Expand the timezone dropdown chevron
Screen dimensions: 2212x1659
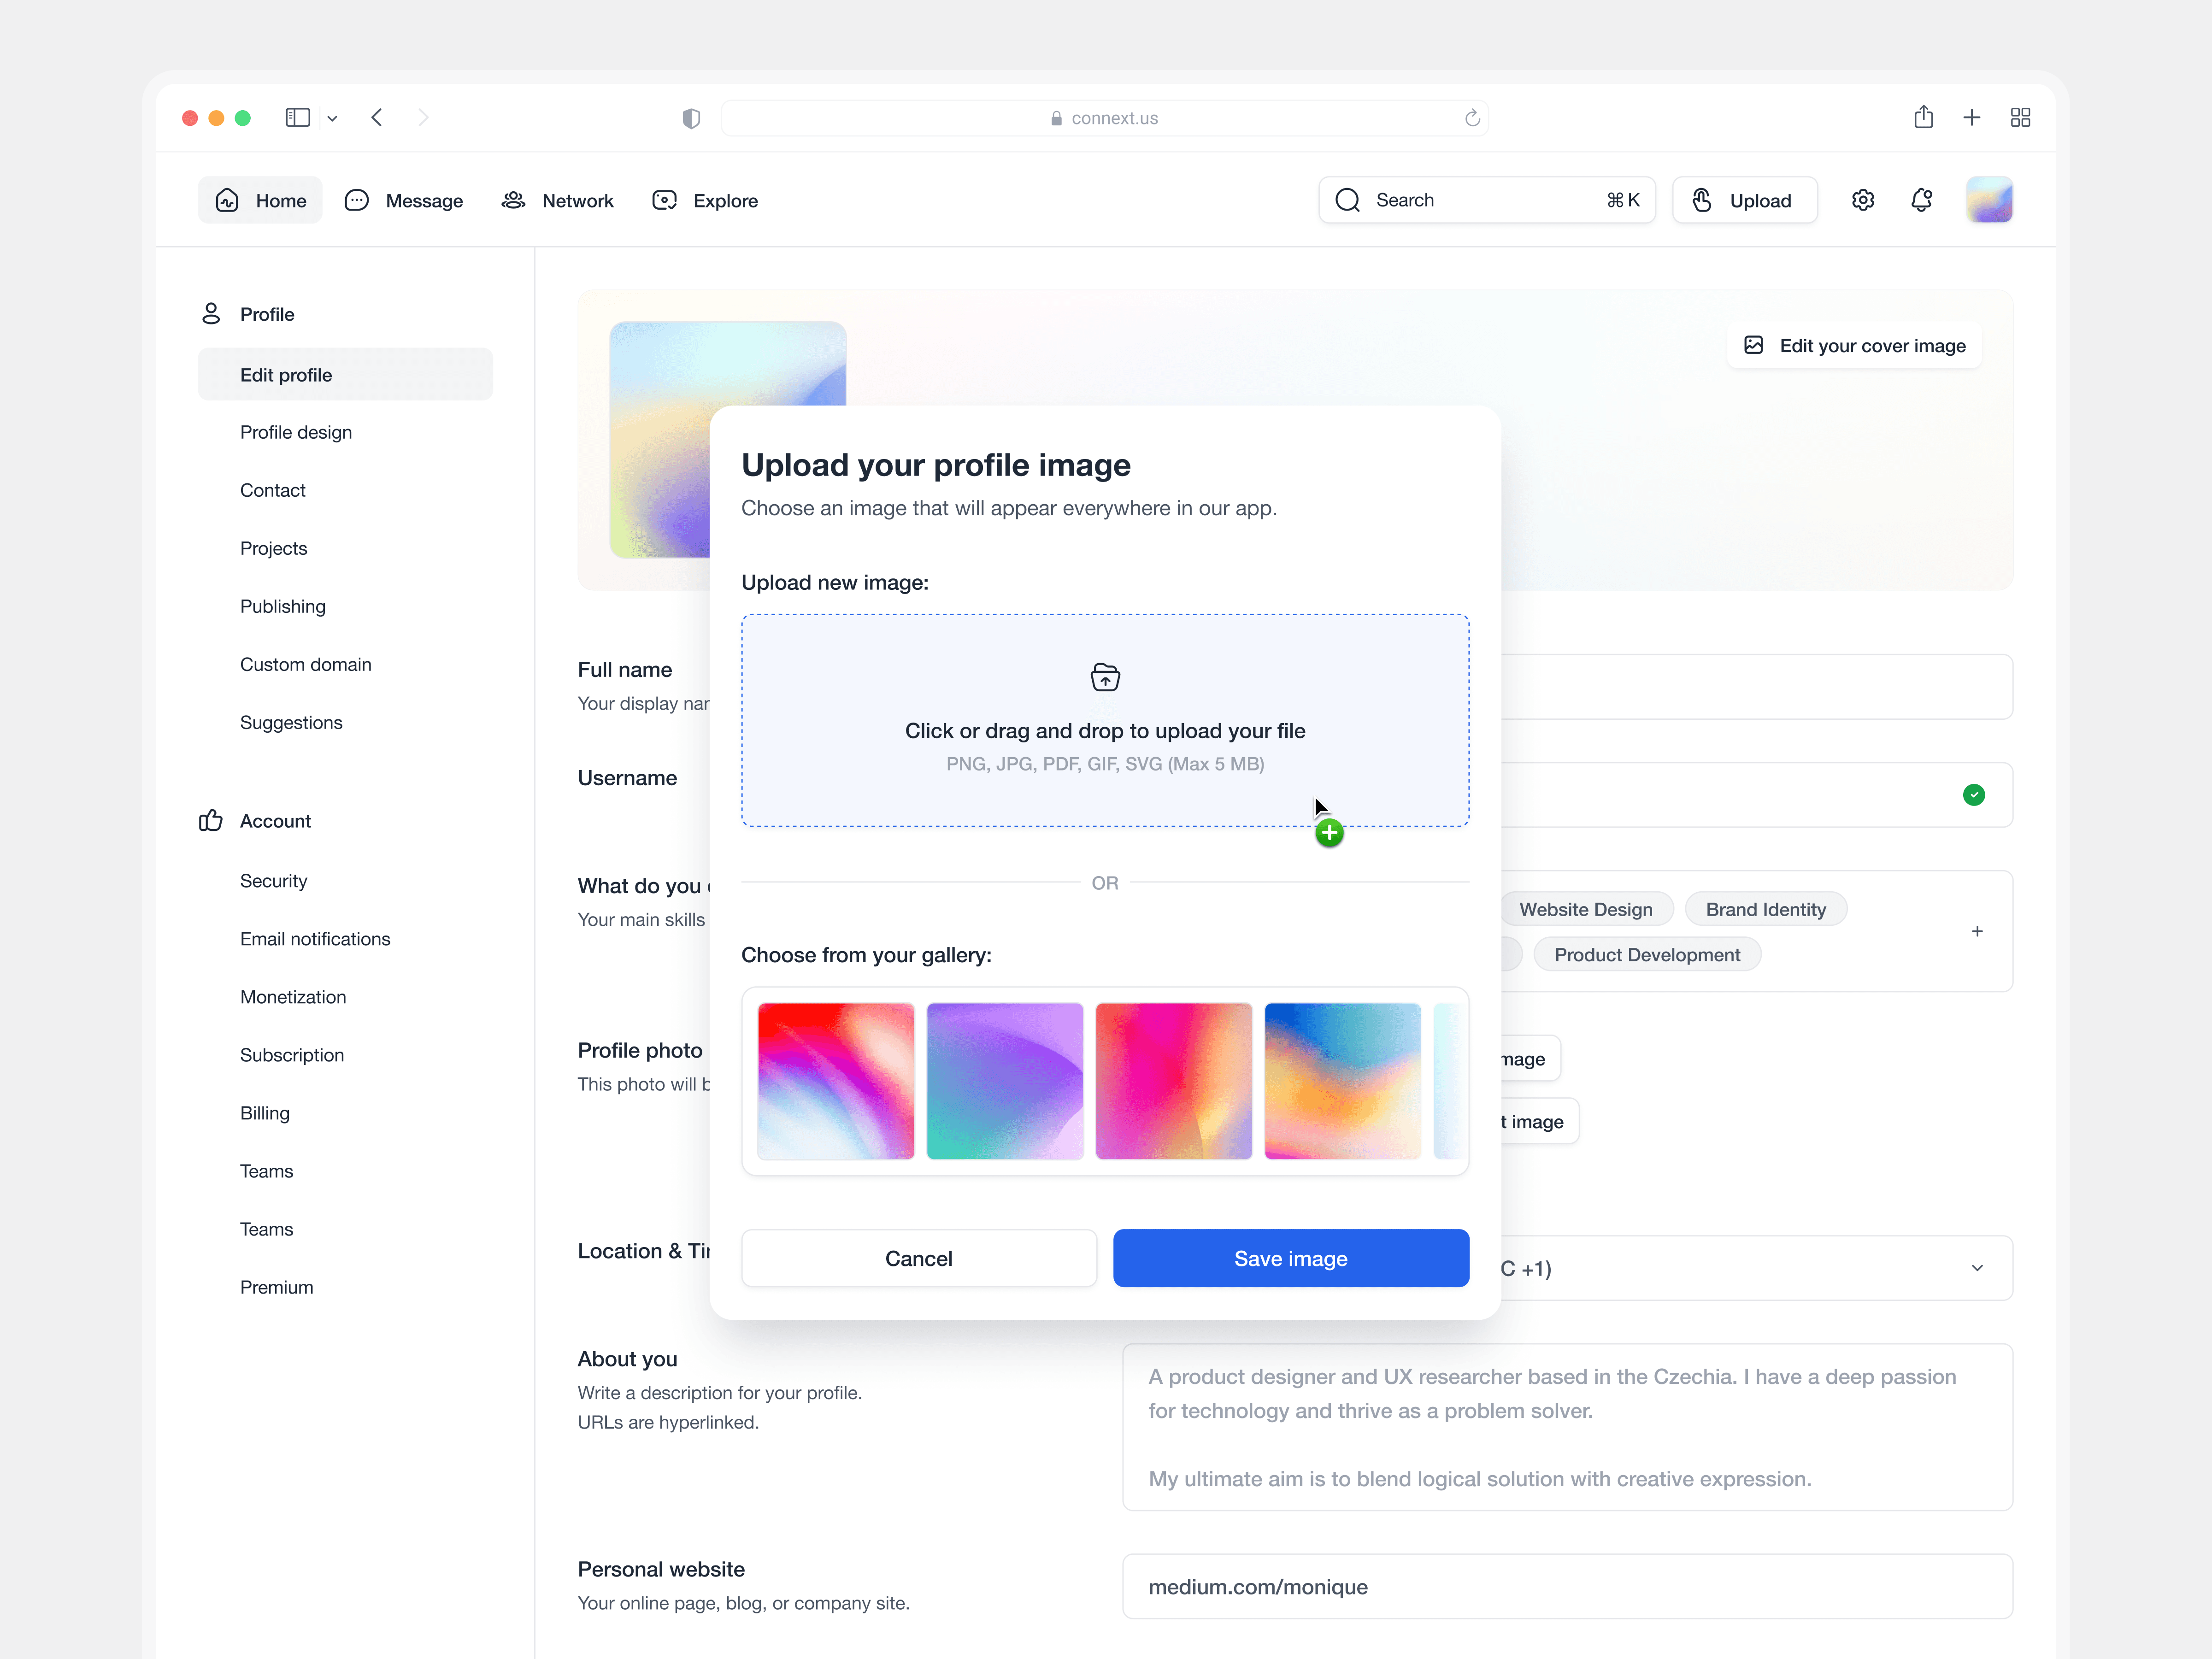1976,1268
